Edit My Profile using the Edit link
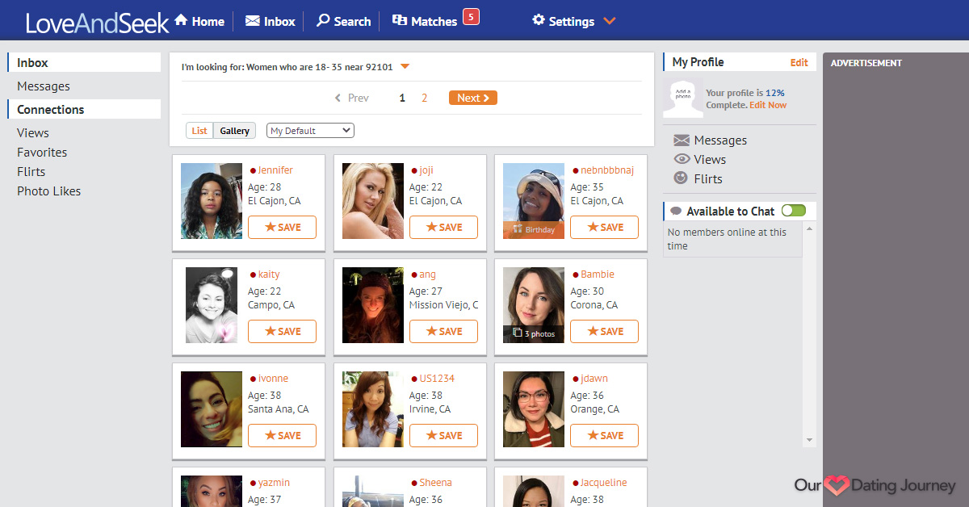The height and width of the screenshot is (507, 969). [x=799, y=62]
